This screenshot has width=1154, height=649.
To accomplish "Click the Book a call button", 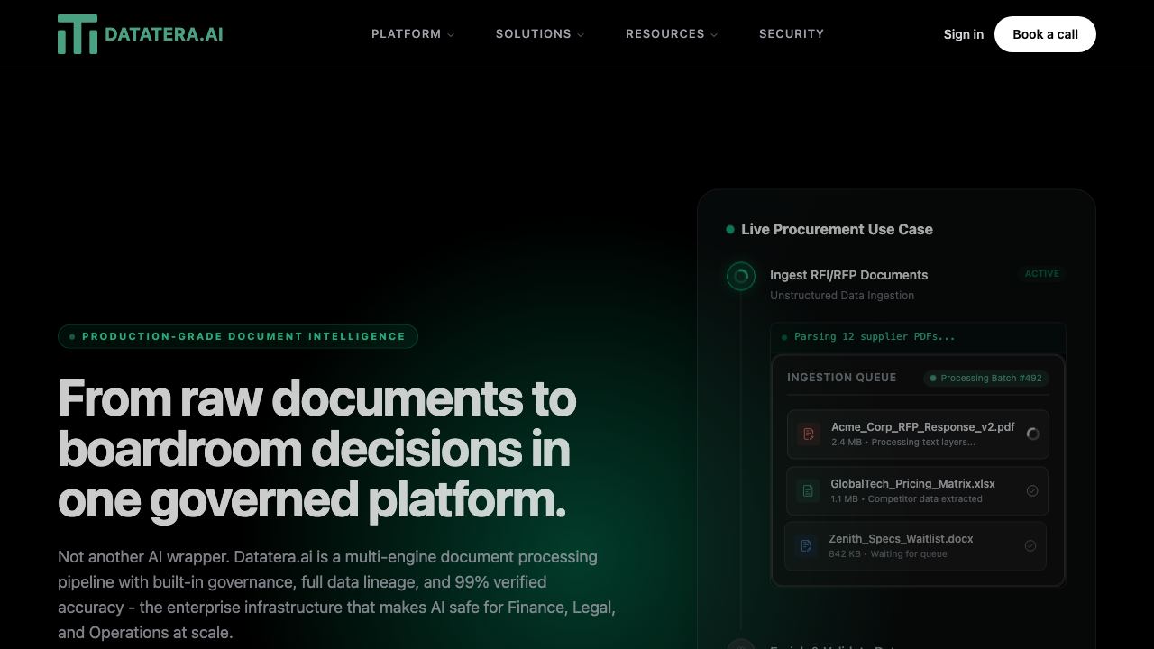I will pos(1045,34).
